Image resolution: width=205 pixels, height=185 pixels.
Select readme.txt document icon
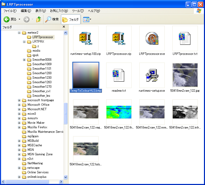[x=119, y=75]
